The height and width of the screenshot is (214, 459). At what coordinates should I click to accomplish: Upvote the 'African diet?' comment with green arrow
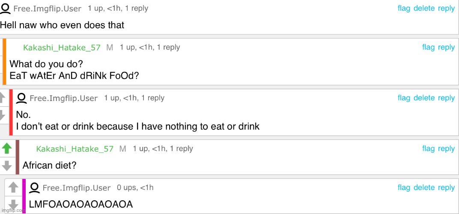coord(7,149)
